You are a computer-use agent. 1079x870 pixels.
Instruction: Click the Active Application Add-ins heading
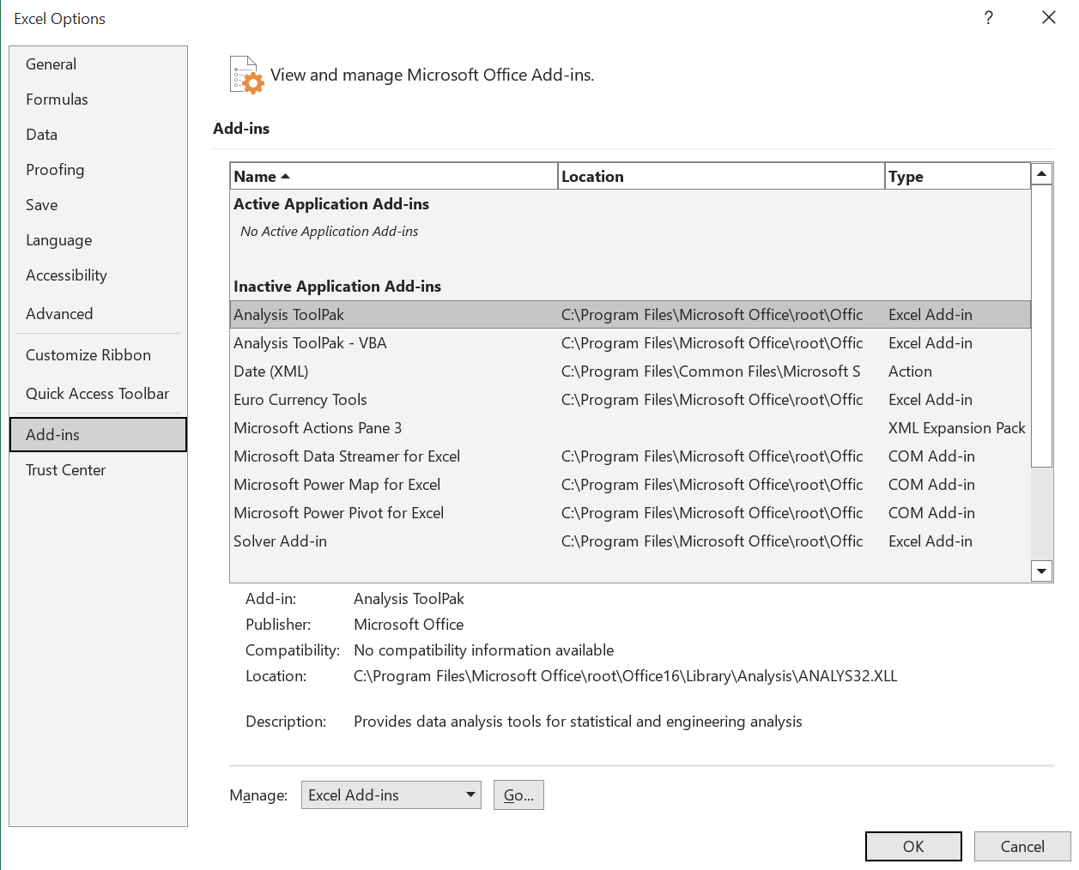coord(331,204)
